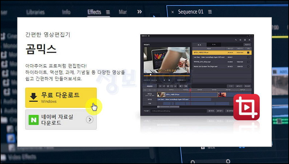Screen dimensions: 289x164
Task: Switch to the Info tab
Action: [x=66, y=12]
